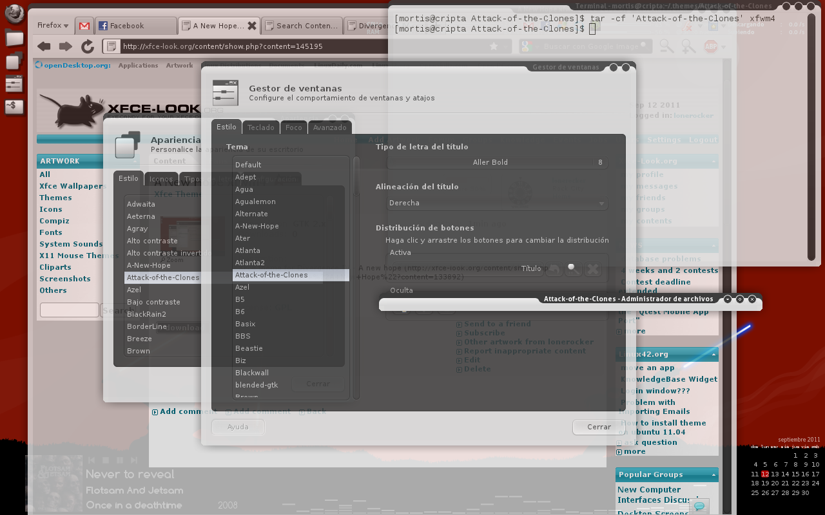The height and width of the screenshot is (515, 825).
Task: Click Ayuda button in Gestor de ventanas
Action: click(238, 427)
